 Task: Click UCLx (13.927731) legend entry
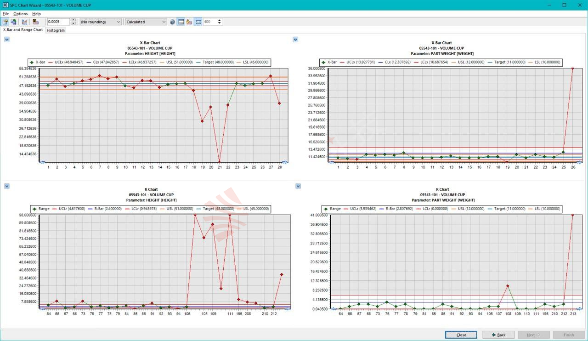point(357,62)
